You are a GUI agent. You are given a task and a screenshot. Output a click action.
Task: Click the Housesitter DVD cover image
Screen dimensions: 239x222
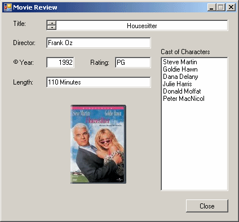pyautogui.click(x=98, y=144)
